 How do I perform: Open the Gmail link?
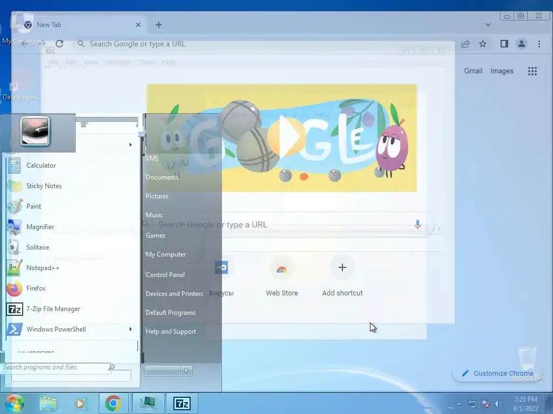point(473,71)
